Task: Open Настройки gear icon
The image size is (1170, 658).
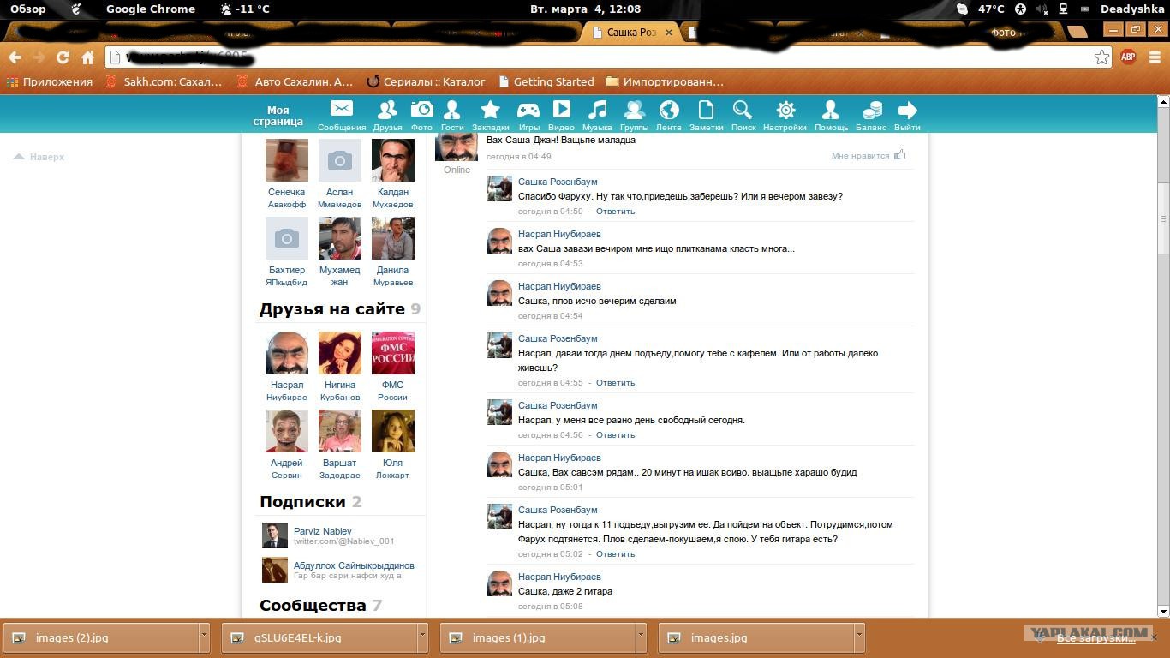Action: click(785, 110)
